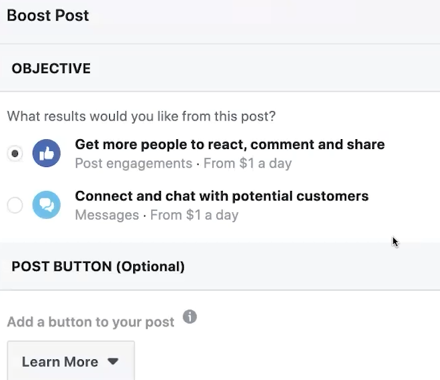Choose "Connect and chat with potential customers" title
This screenshot has width=440, height=380.
(222, 196)
